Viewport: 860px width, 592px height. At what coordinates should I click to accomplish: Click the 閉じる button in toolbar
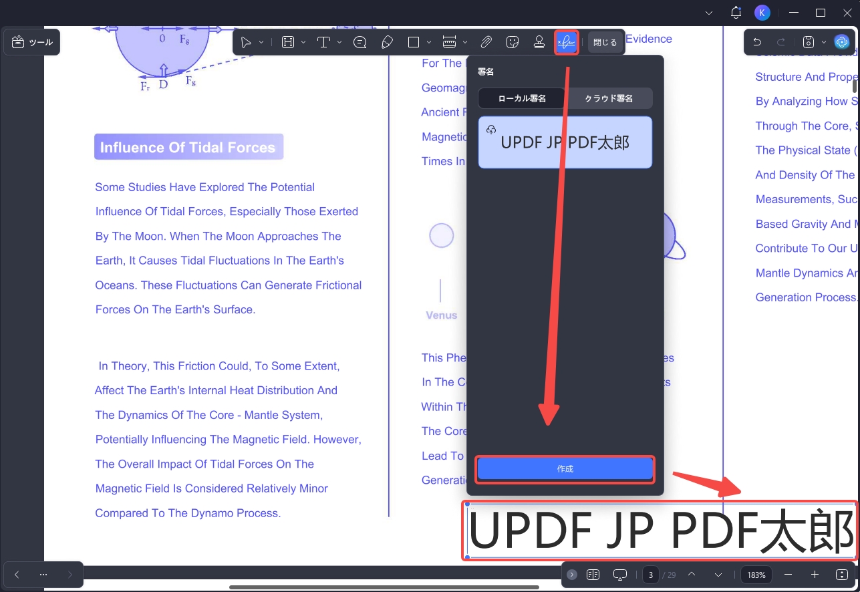[605, 42]
